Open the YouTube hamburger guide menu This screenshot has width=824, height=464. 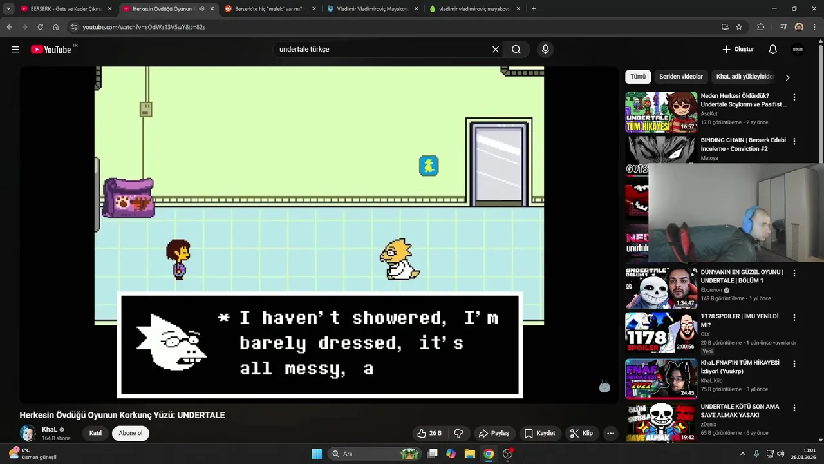pos(15,50)
